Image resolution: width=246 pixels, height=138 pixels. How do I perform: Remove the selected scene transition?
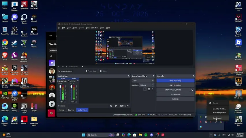click(x=149, y=89)
